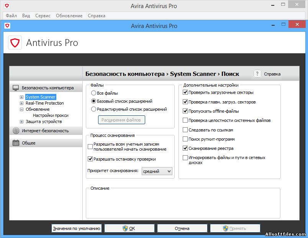This screenshot has height=238, width=308.
Task: Toggle Разрешать остановку проверки checkbox
Action: [x=90, y=159]
